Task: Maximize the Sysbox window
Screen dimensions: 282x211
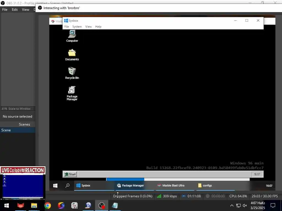Action: click(247, 20)
